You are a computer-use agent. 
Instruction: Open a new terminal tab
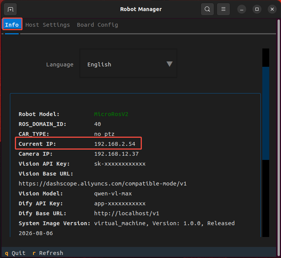click(x=10, y=9)
